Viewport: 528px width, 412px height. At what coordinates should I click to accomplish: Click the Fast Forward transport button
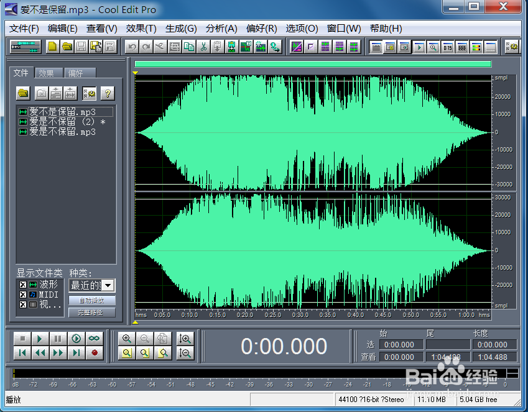[58, 353]
